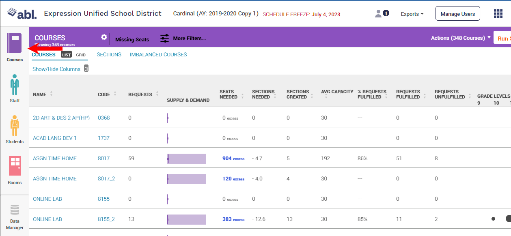The width and height of the screenshot is (511, 236).
Task: Click Show/Hide Columns link
Action: [56, 69]
